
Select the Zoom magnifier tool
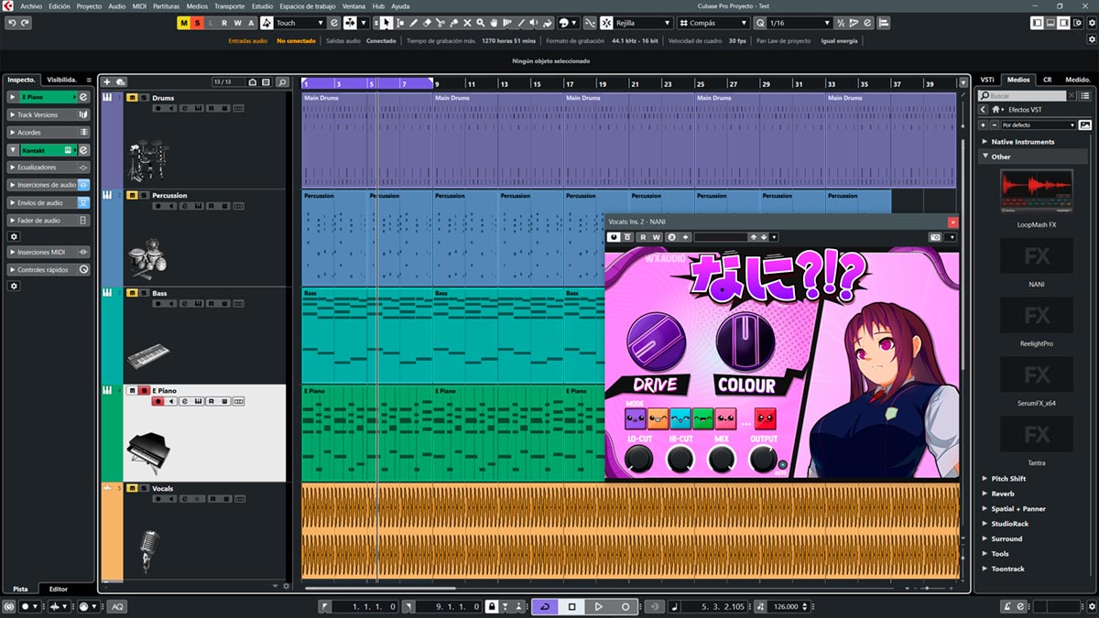481,23
